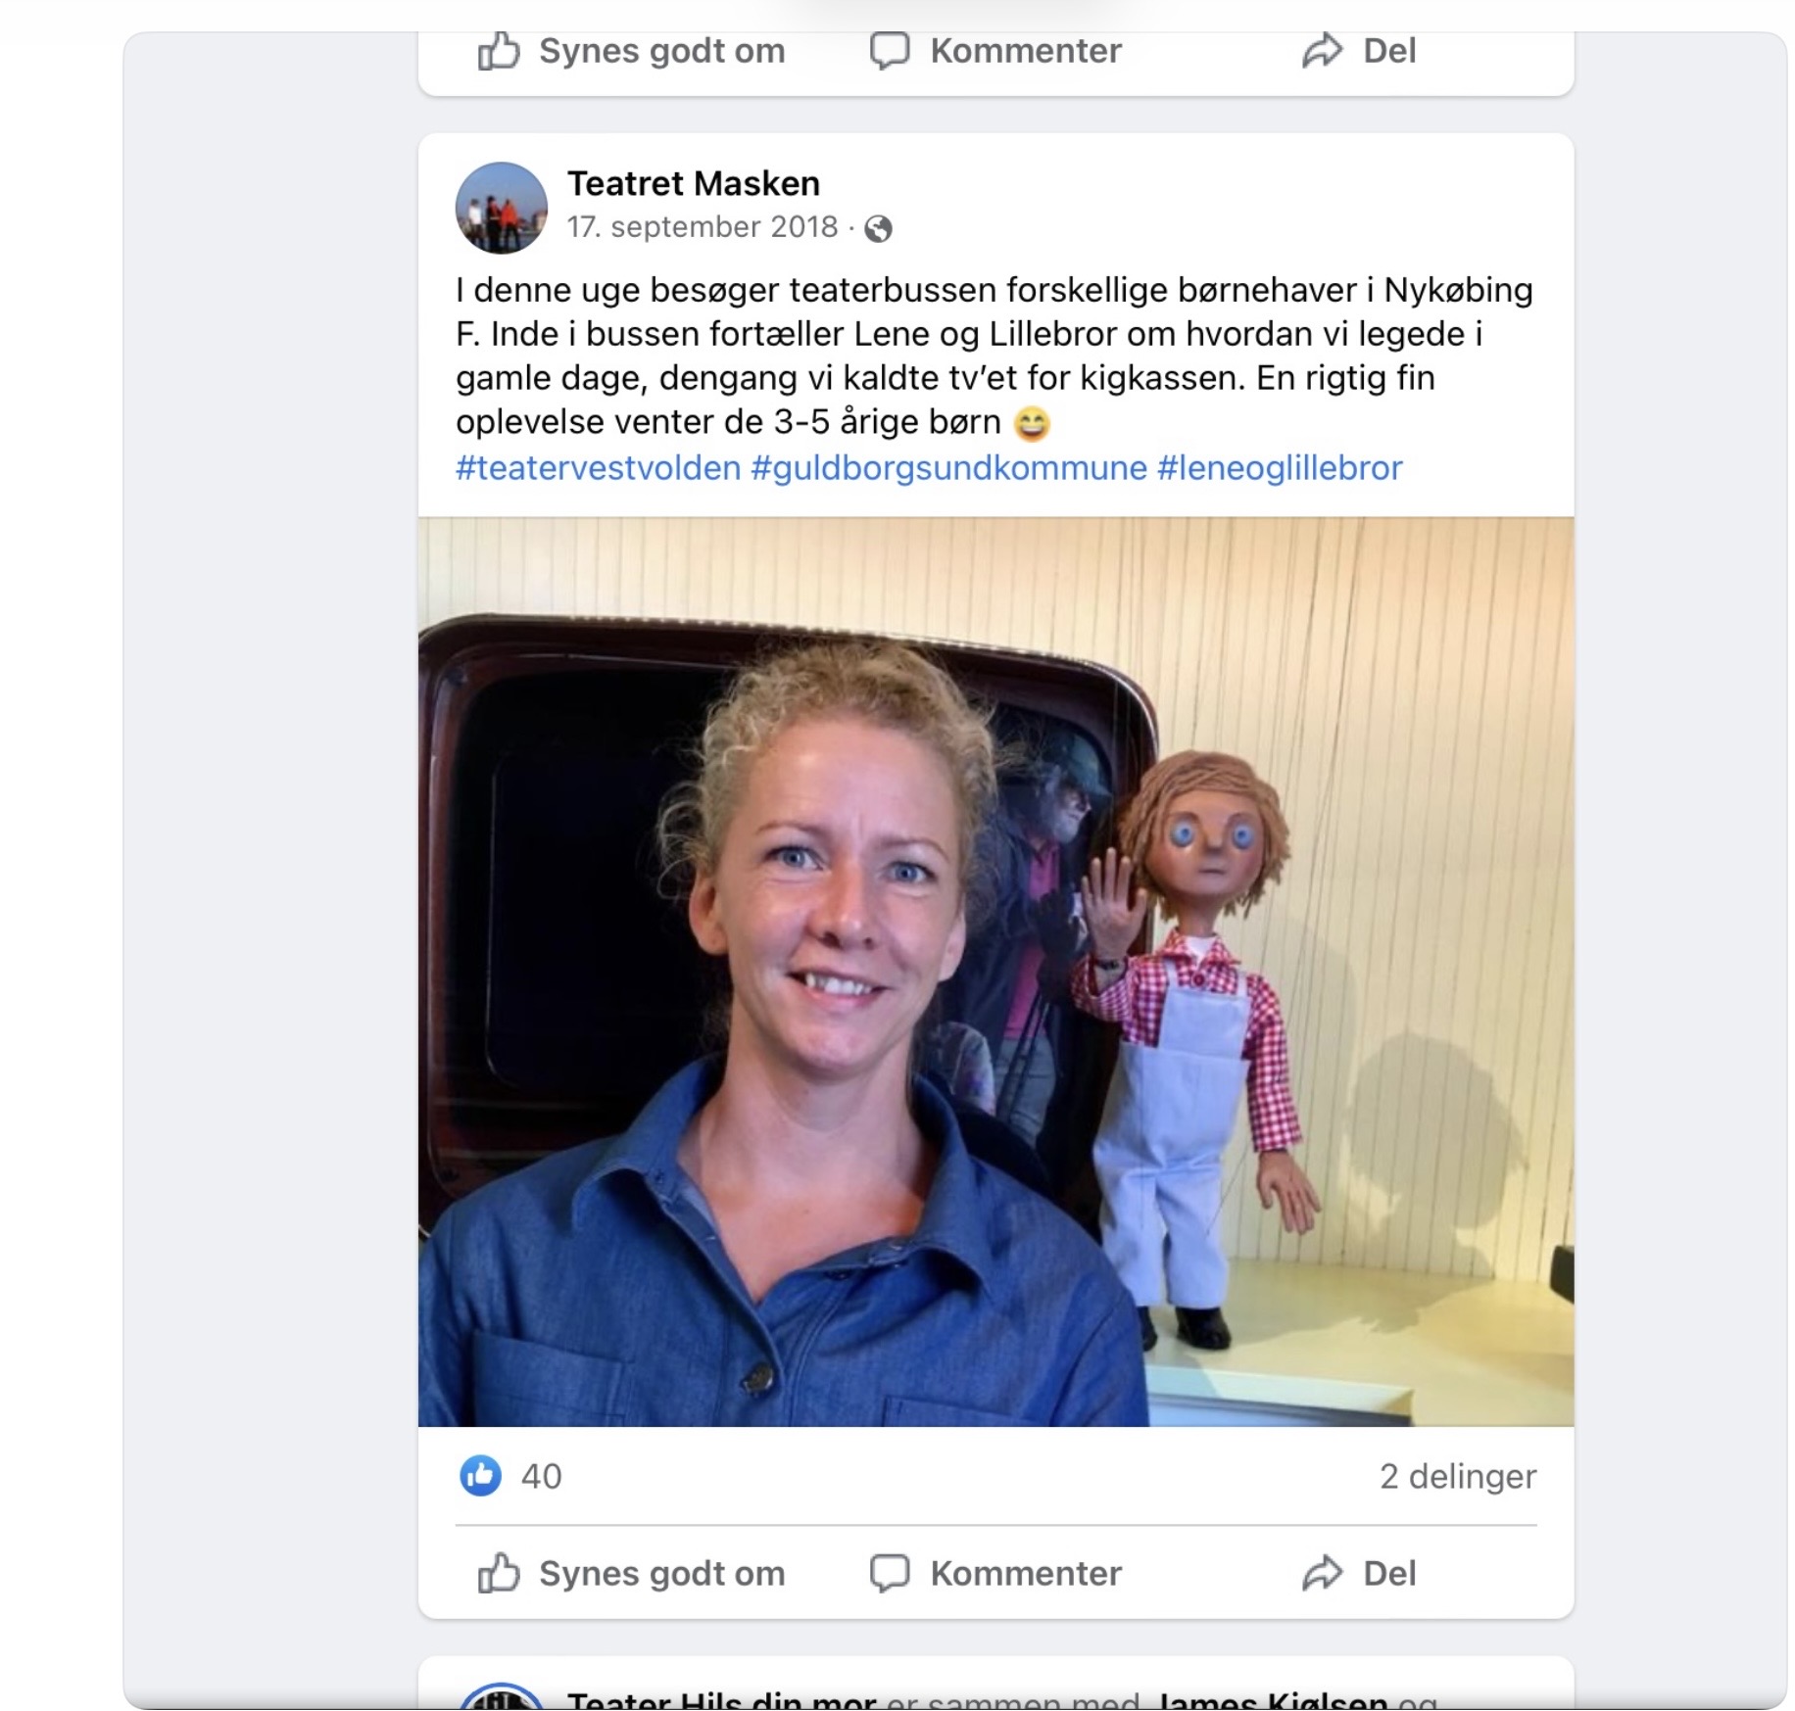Share the Teatret Masken post arrow icon
Viewport: 1795px width, 1711px height.
click(1322, 1573)
